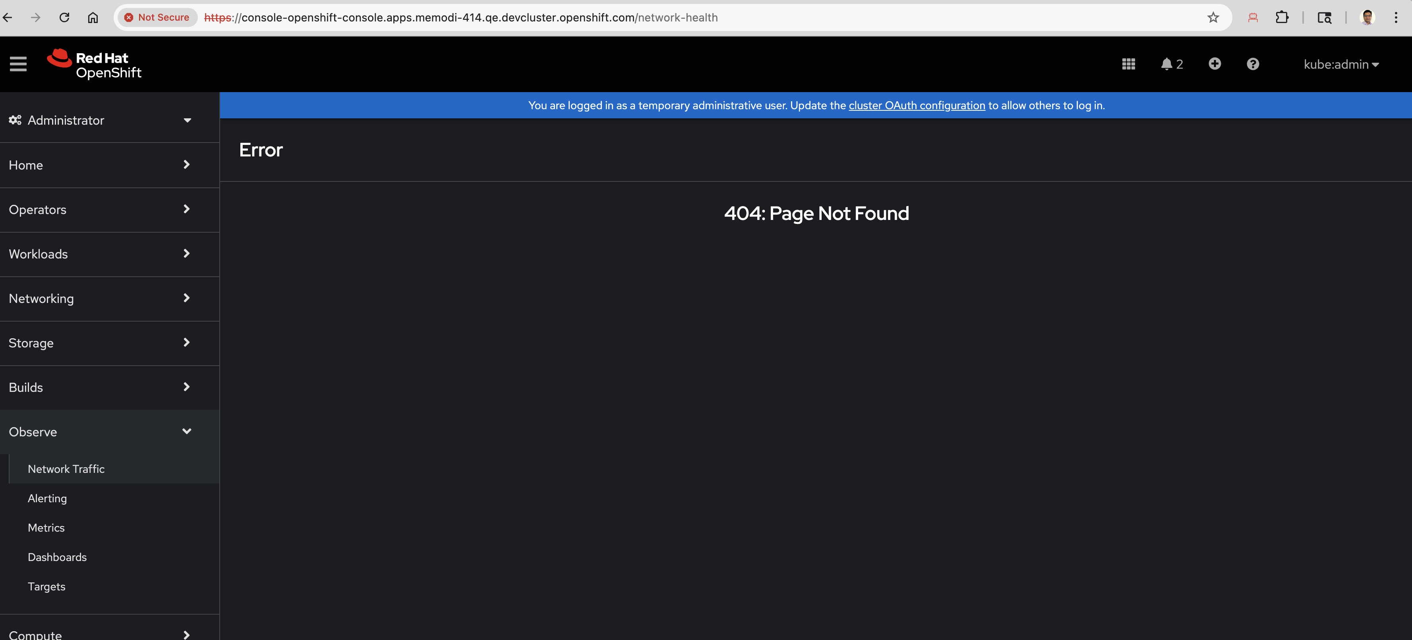This screenshot has height=640, width=1412.
Task: Open the Administrator perspective dropdown
Action: [x=101, y=120]
